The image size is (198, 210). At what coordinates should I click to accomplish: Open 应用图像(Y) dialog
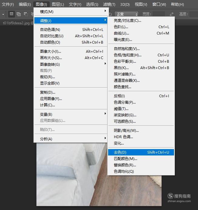71,99
